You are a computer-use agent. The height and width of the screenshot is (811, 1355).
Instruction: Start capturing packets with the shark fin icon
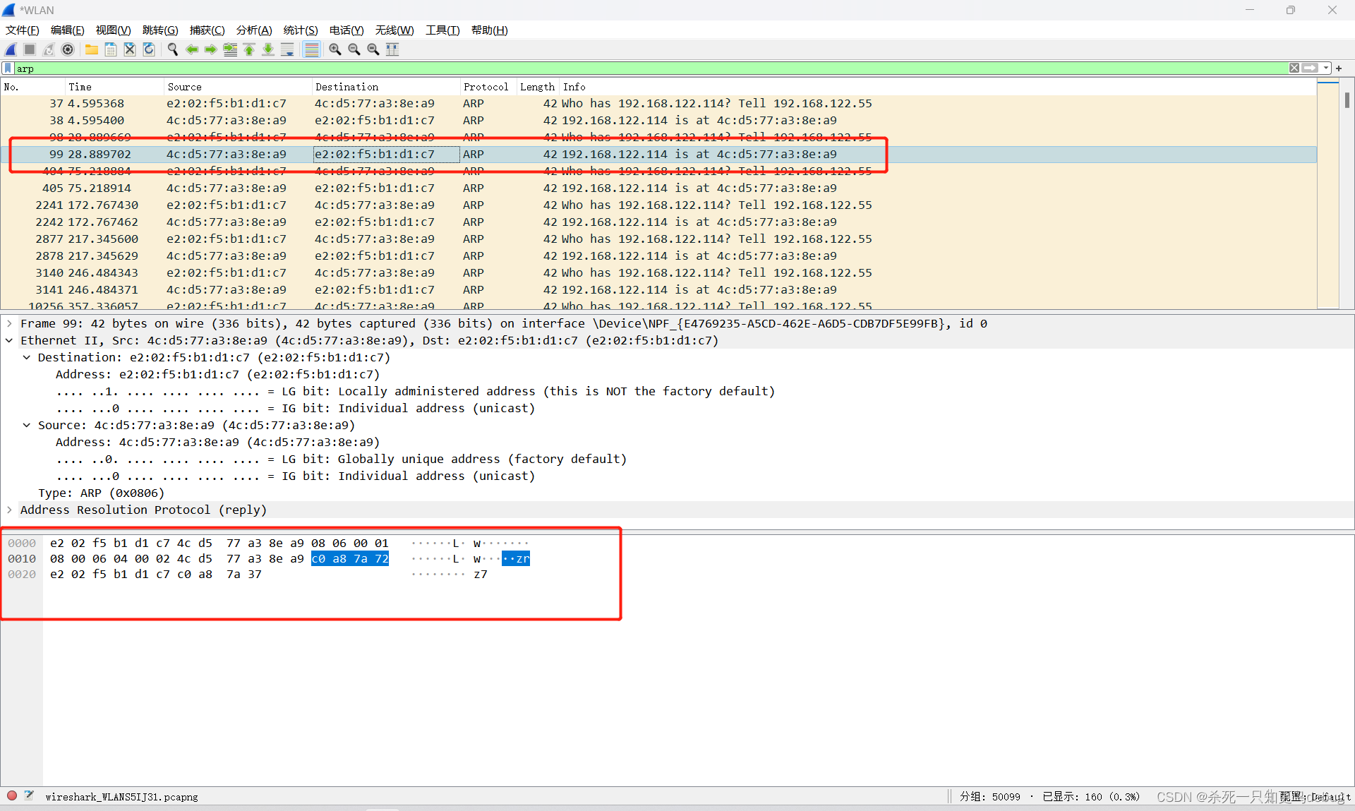pyautogui.click(x=11, y=49)
